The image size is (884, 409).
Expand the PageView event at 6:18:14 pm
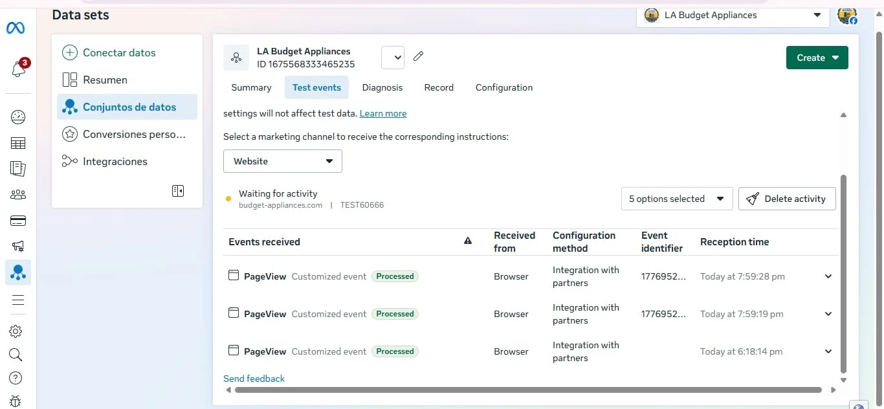click(x=828, y=351)
